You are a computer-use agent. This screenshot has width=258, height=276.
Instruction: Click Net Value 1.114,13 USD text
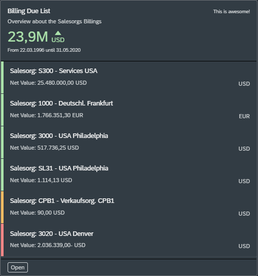41,180
